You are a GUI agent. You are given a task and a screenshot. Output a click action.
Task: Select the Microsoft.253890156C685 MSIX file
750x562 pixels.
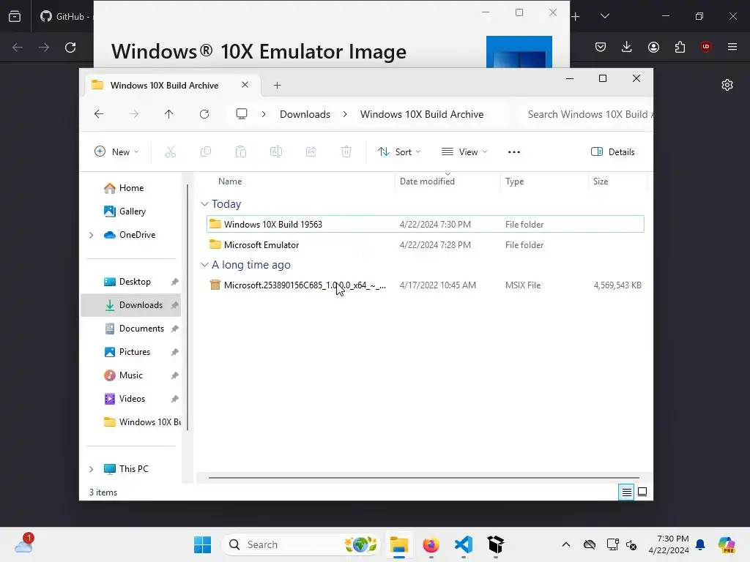(x=426, y=285)
